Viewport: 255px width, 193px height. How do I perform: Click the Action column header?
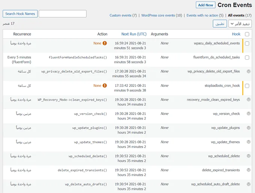(102, 34)
